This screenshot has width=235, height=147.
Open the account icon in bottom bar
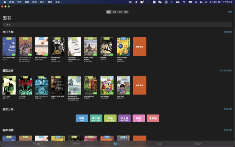pyautogui.click(x=196, y=144)
